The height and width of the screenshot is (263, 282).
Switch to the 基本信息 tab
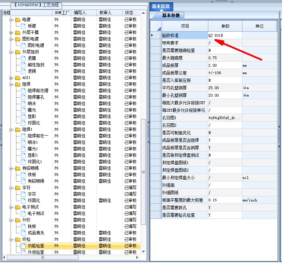[161, 6]
